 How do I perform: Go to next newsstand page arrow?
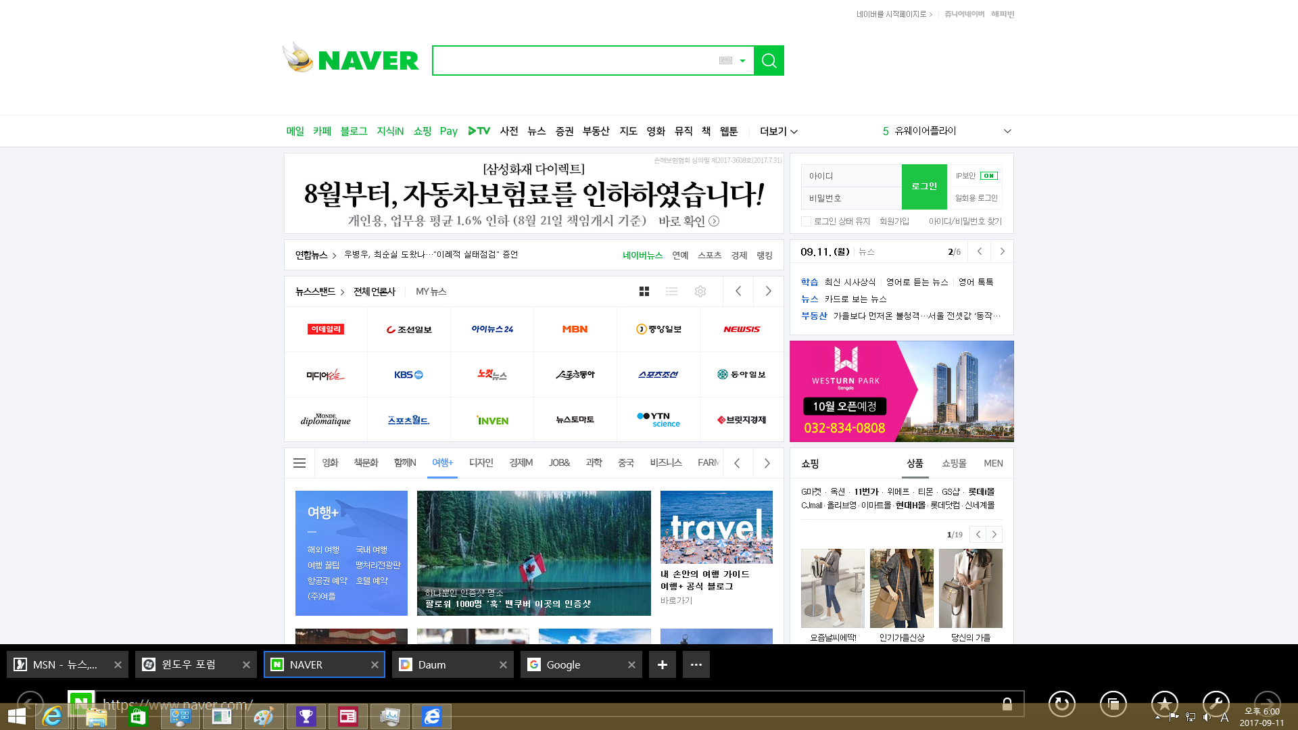pyautogui.click(x=768, y=291)
